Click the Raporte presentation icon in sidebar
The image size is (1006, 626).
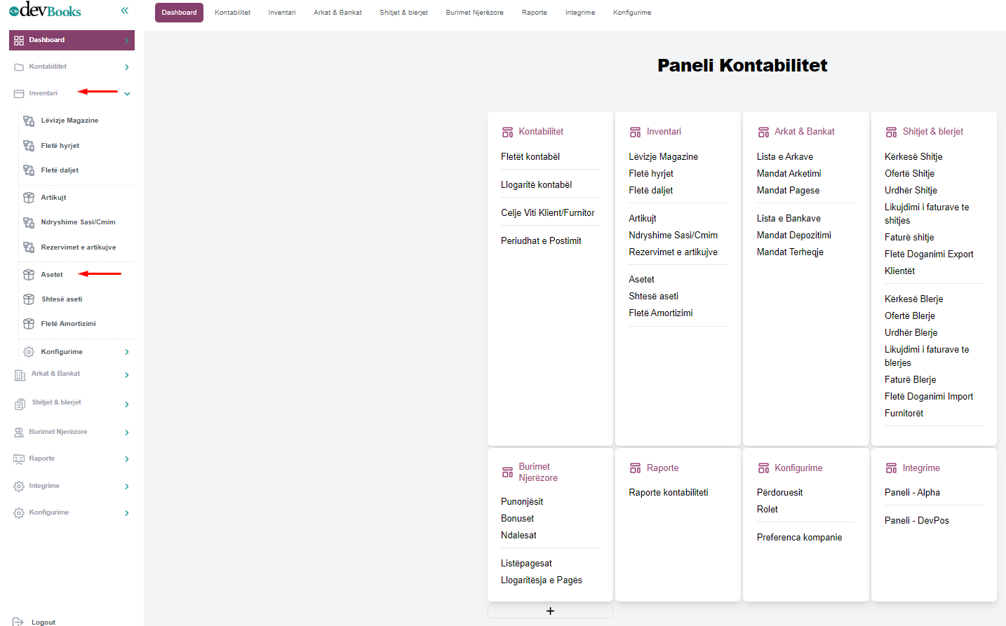tap(19, 459)
